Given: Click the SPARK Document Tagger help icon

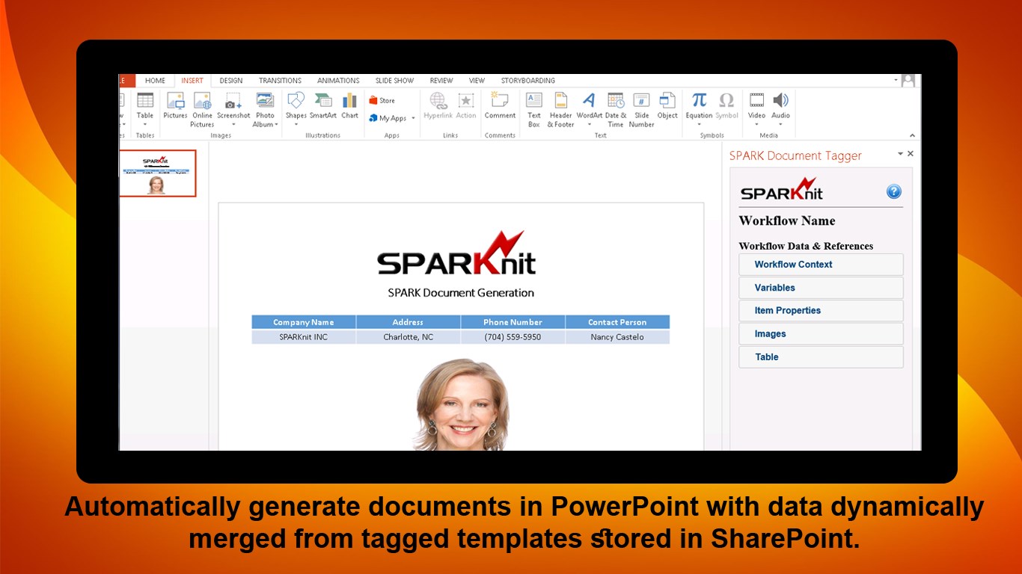Looking at the screenshot, I should 894,192.
